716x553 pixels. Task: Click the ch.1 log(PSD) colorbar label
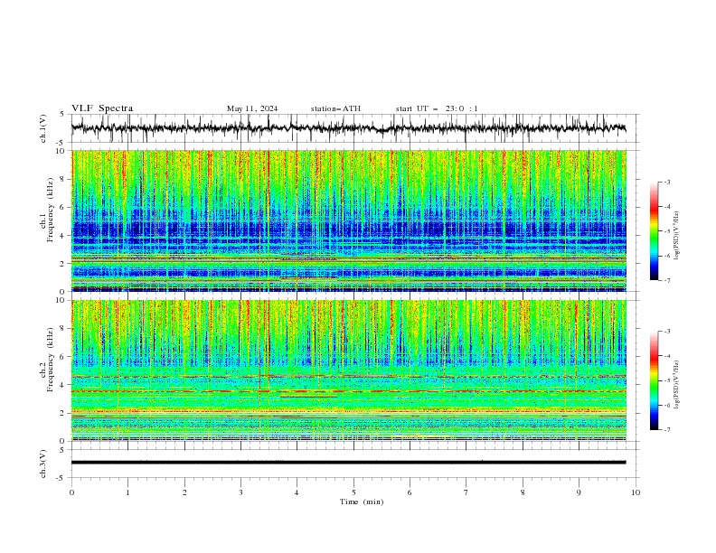coord(677,236)
